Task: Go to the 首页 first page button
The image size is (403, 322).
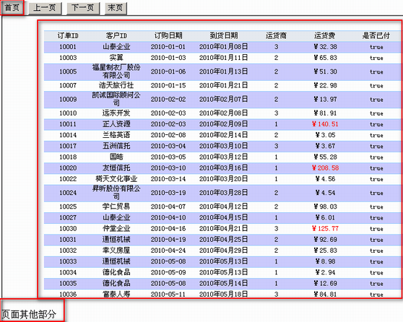Action: (12, 8)
